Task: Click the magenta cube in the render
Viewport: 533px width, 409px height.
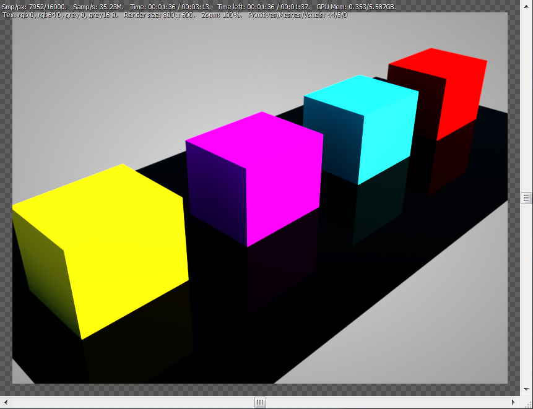Action: (255, 178)
